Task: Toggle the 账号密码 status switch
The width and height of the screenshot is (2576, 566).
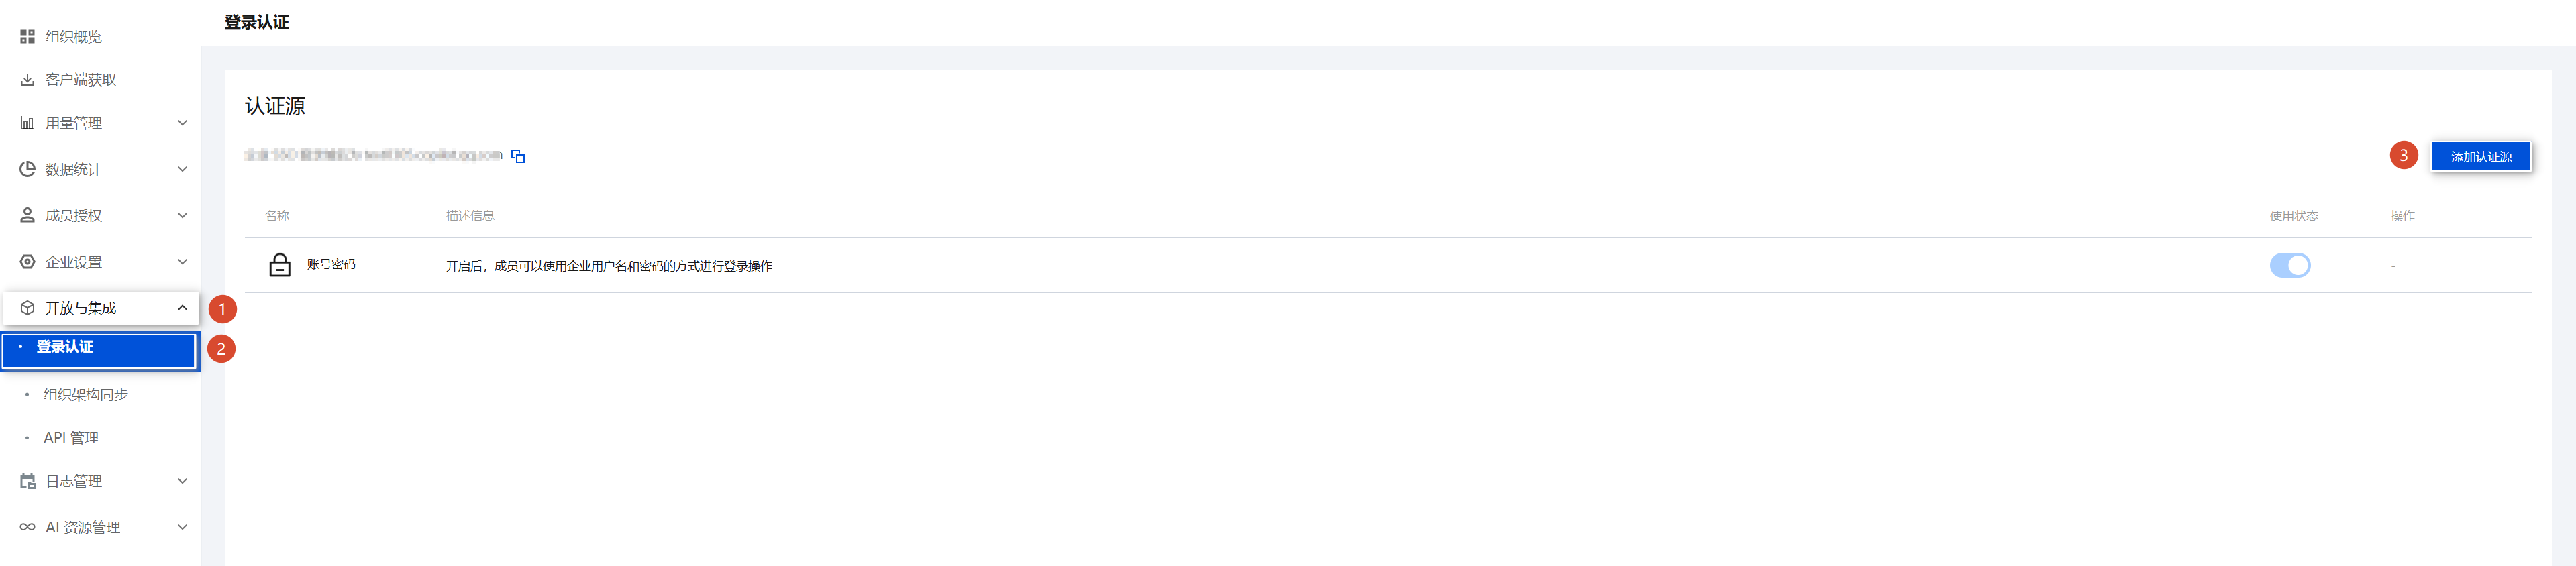Action: click(x=2289, y=265)
